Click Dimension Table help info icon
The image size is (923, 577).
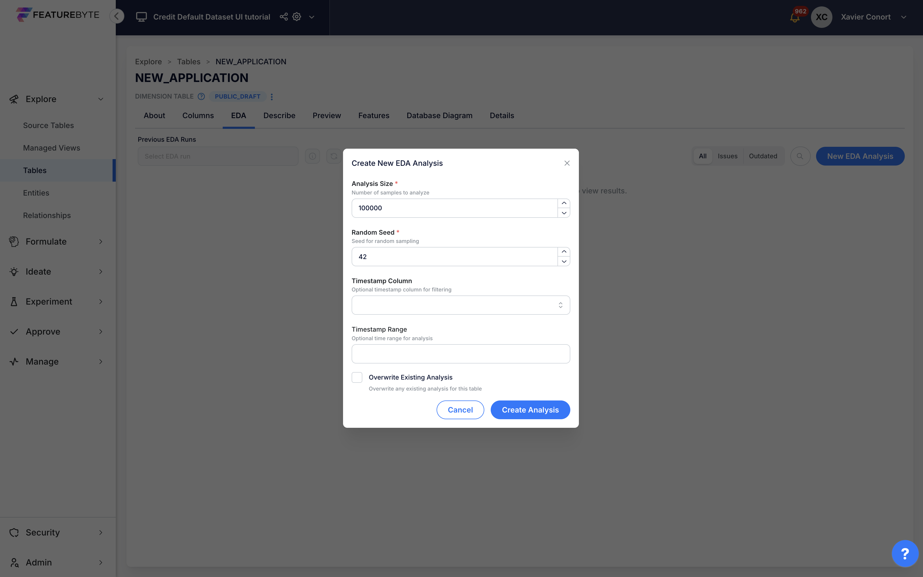click(x=201, y=96)
